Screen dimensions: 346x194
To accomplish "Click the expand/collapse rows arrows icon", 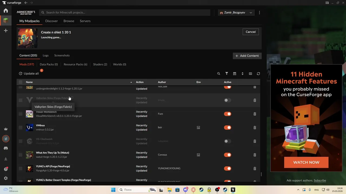I will (x=242, y=74).
